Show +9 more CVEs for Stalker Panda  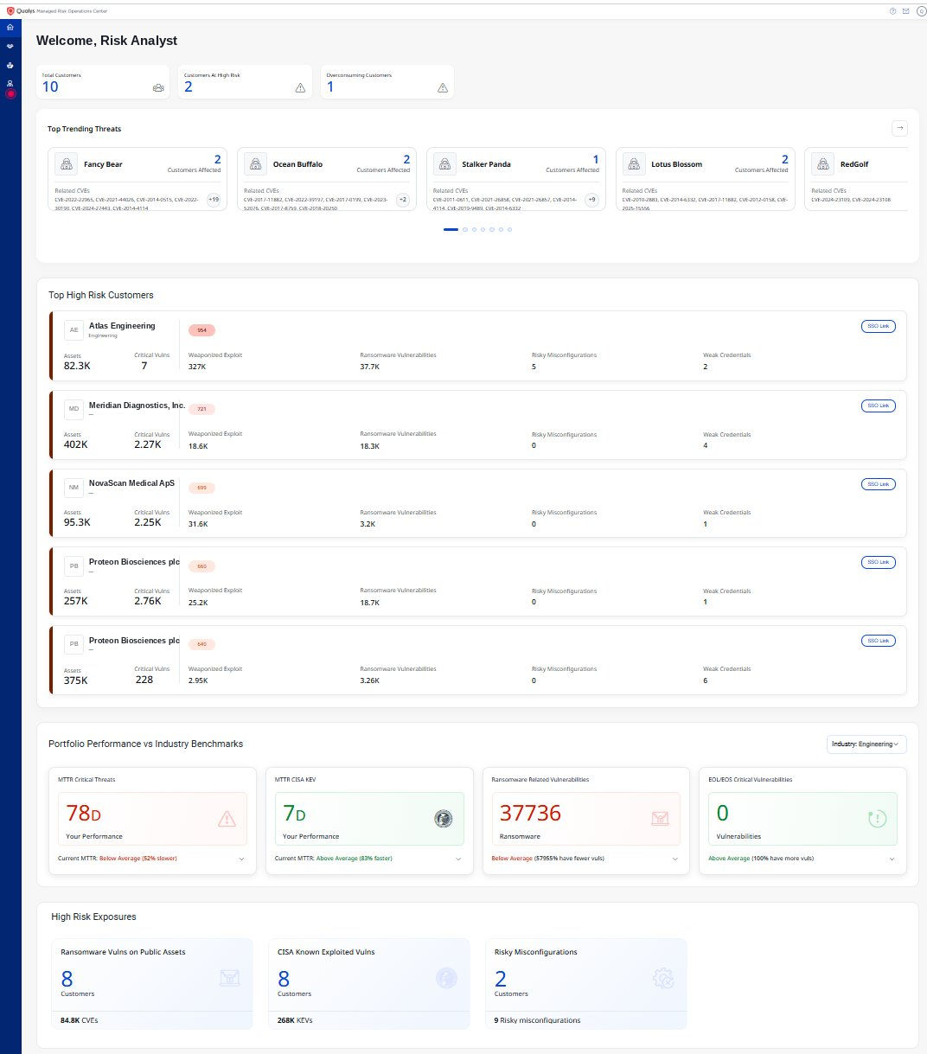point(591,200)
